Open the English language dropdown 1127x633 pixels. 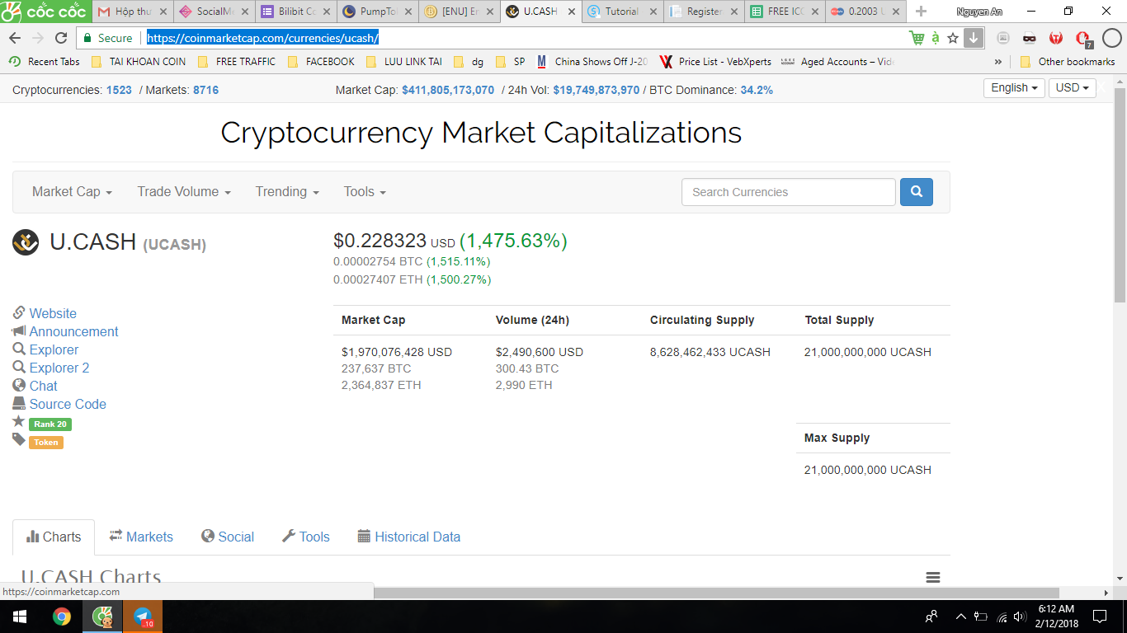click(x=1014, y=88)
